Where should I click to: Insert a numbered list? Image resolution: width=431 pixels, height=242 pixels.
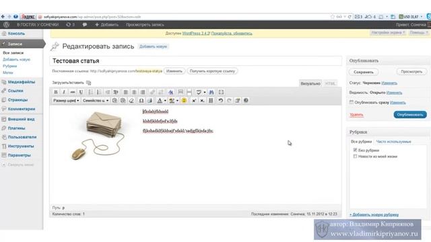[99, 92]
